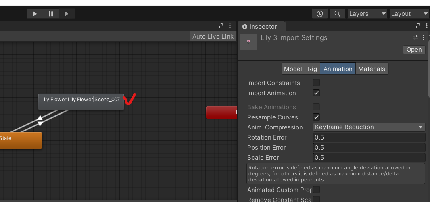Toggle Remove Constant Scale Curves checkbox

(317, 199)
